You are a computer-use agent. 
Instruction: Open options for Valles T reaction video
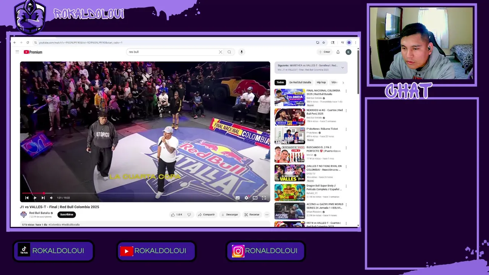click(346, 167)
